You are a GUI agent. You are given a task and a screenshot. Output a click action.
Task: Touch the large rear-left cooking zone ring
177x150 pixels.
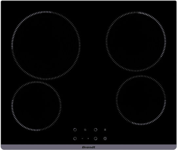46,45
